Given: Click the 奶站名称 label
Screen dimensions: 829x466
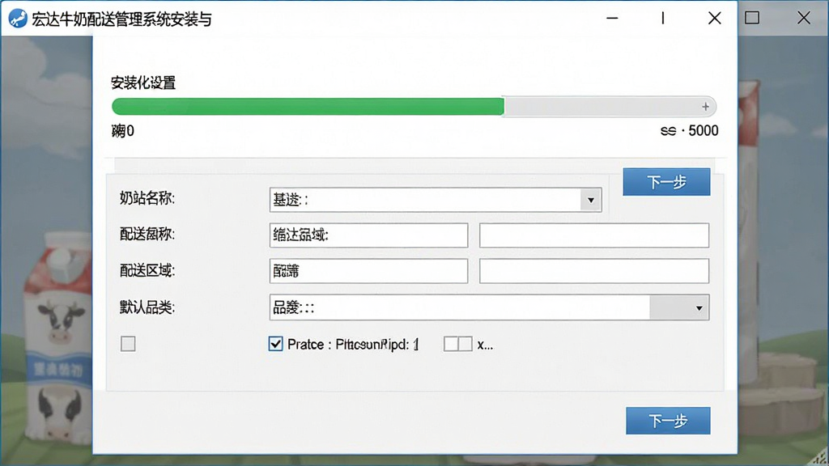Looking at the screenshot, I should coord(147,198).
